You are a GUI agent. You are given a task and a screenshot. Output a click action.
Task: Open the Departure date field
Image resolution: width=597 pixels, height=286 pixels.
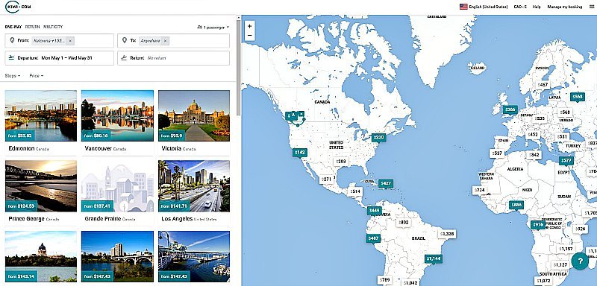pos(60,58)
